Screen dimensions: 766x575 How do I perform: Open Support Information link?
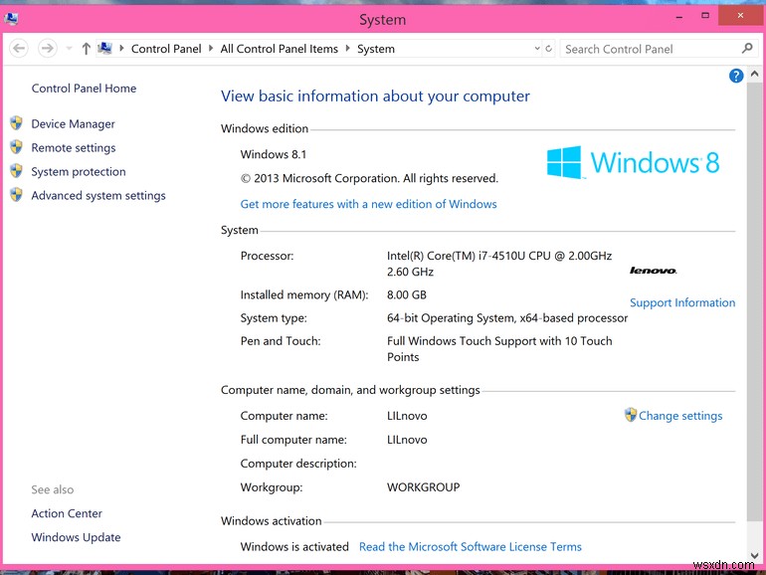click(x=682, y=302)
